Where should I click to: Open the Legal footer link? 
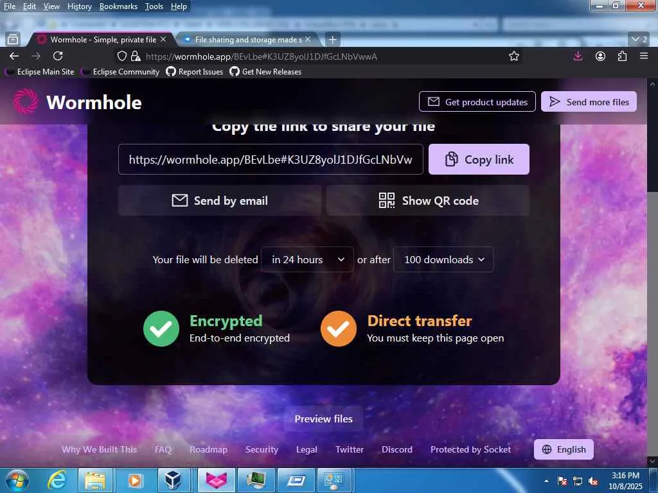tap(307, 449)
